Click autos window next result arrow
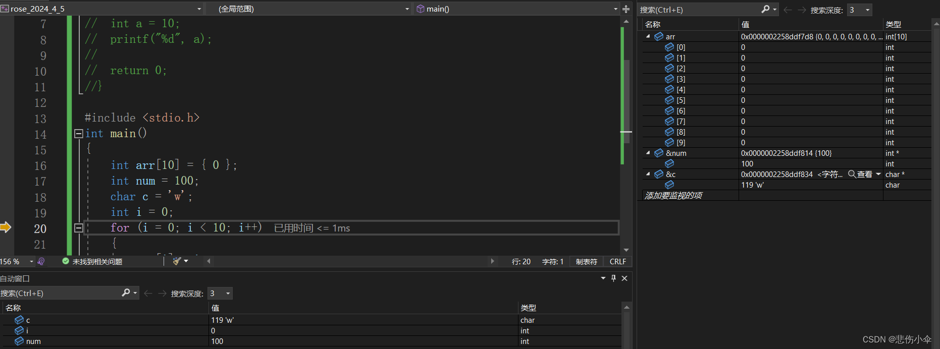Screen dimensions: 940x349 [x=162, y=293]
